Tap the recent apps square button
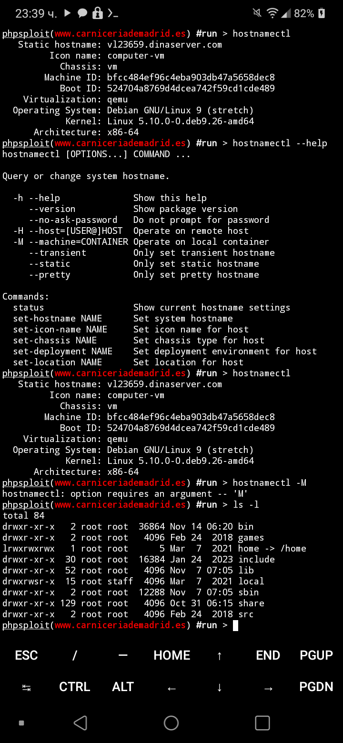 click(262, 723)
